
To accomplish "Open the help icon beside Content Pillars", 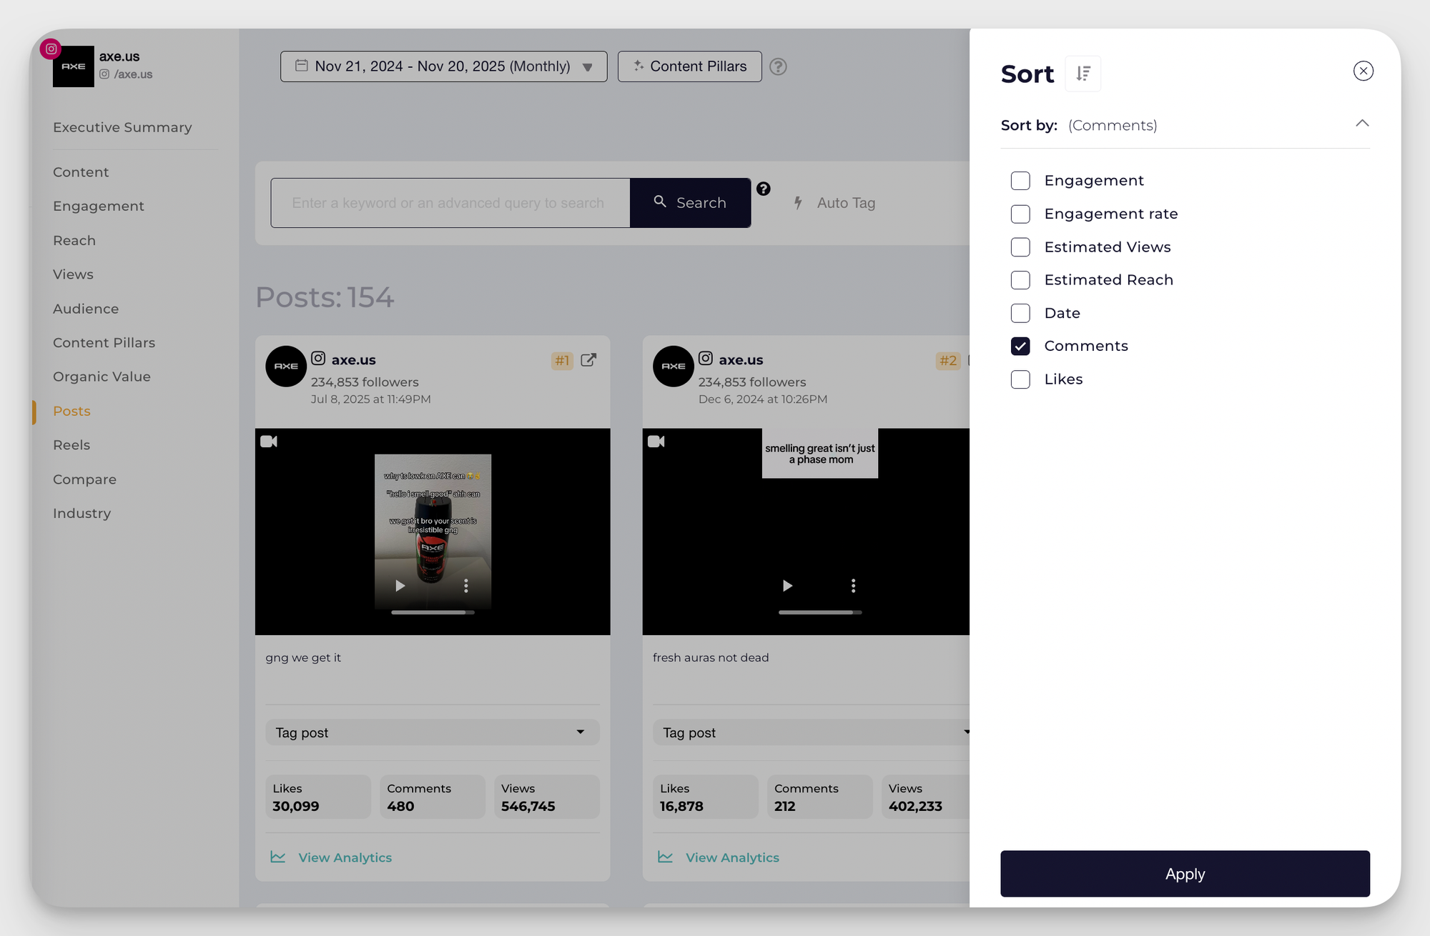I will (779, 66).
